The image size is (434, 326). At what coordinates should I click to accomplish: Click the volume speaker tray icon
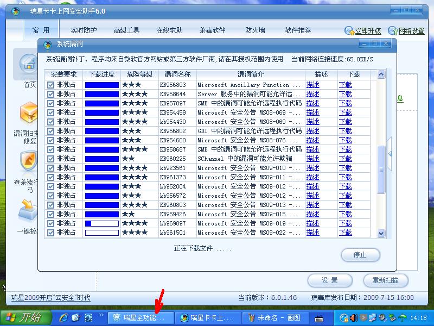point(354,318)
